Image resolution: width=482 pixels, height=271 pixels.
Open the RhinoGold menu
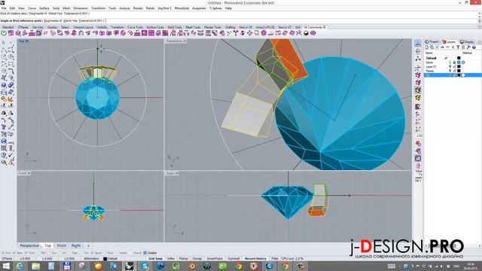[x=182, y=8]
